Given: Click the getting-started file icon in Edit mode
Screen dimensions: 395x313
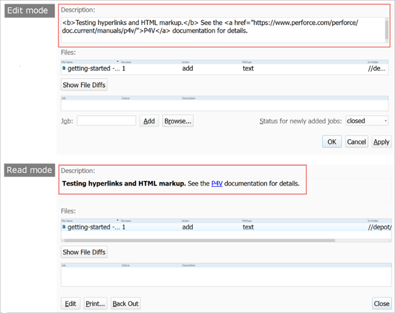Looking at the screenshot, I should coord(64,69).
